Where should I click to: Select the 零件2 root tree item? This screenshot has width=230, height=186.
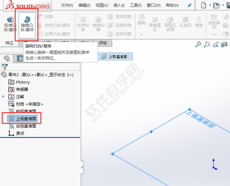[37, 75]
